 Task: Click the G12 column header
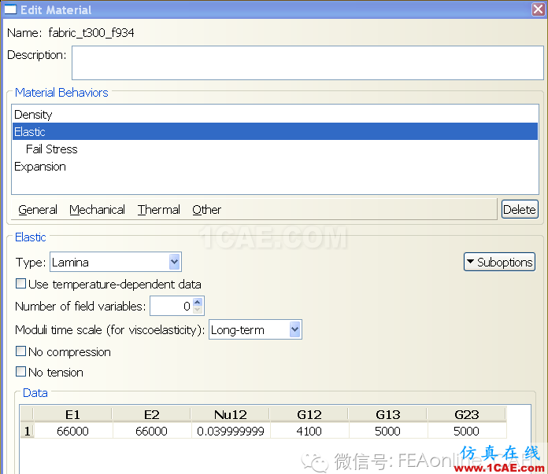309,415
